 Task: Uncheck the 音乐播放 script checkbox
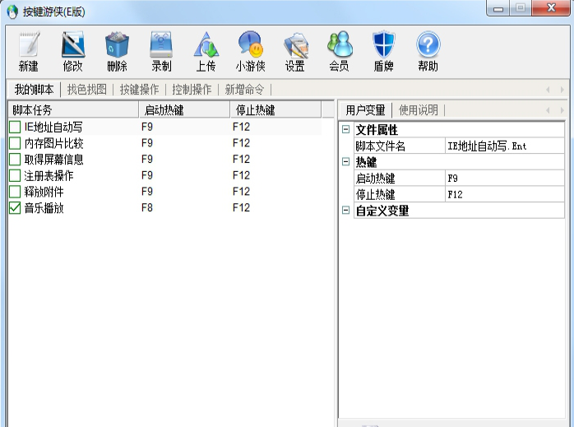(x=15, y=207)
